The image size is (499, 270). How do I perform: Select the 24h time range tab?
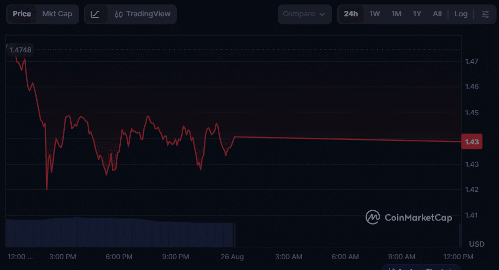click(350, 14)
